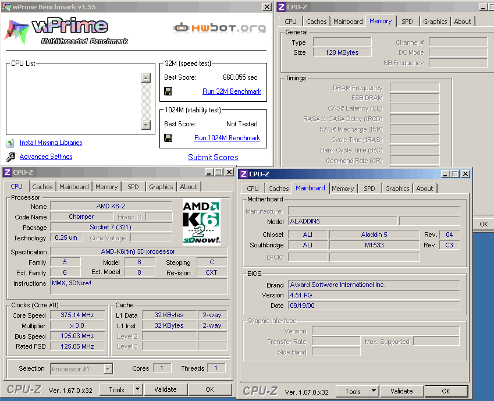Image resolution: width=494 pixels, height=401 pixels.
Task: Select CPU tab in Mainboard window
Action: [x=253, y=189]
